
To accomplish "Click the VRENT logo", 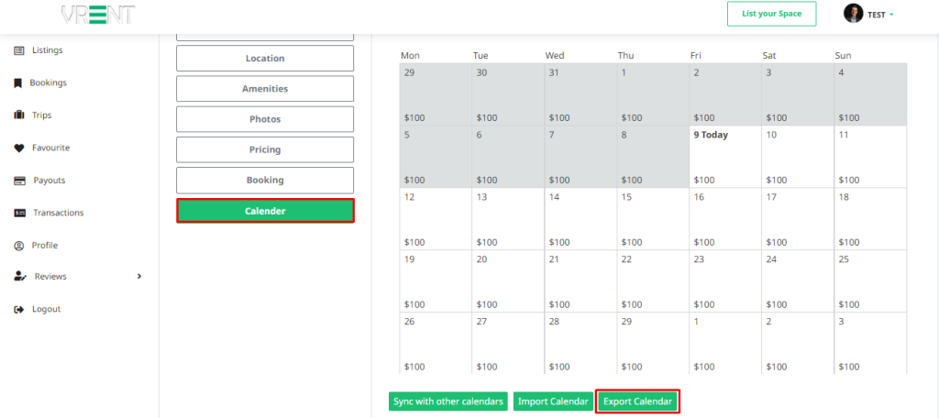I will 98,15.
